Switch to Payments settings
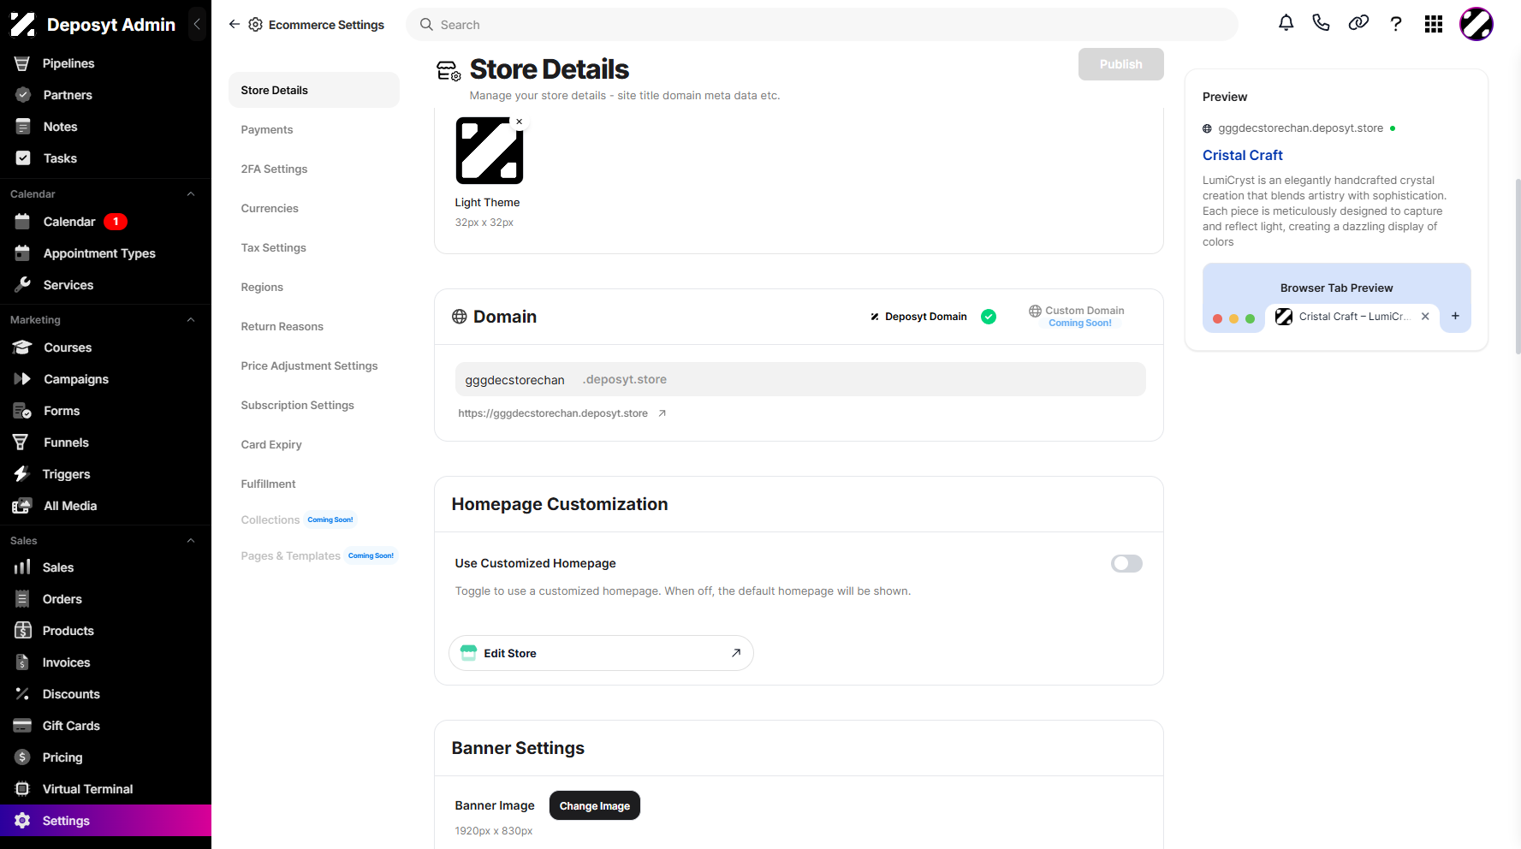 267,129
